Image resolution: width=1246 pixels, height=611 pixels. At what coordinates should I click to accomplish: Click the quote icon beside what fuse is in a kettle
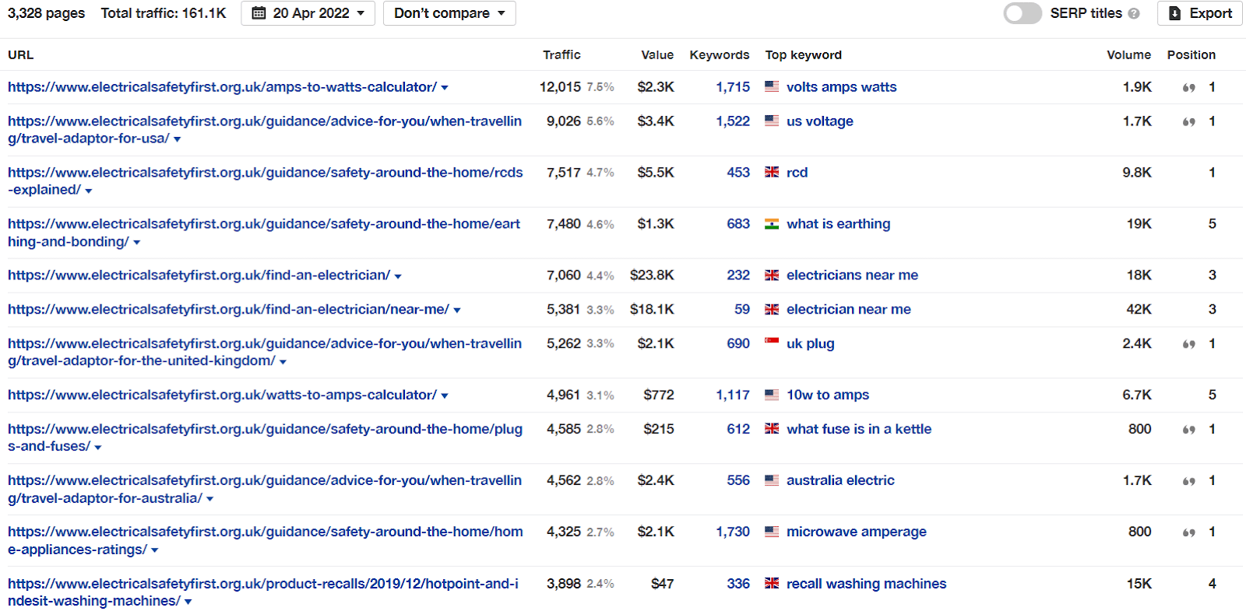pyautogui.click(x=1188, y=430)
